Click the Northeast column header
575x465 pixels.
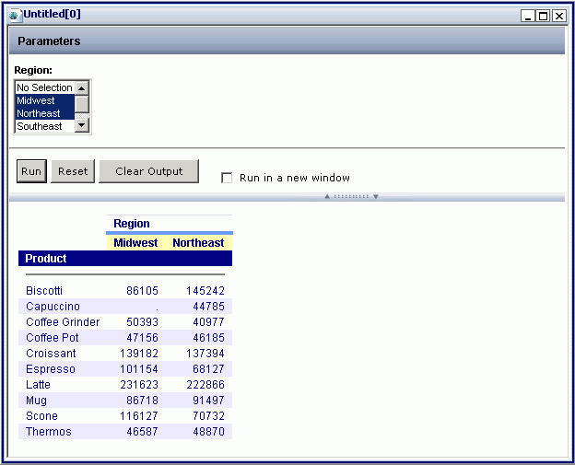click(198, 242)
